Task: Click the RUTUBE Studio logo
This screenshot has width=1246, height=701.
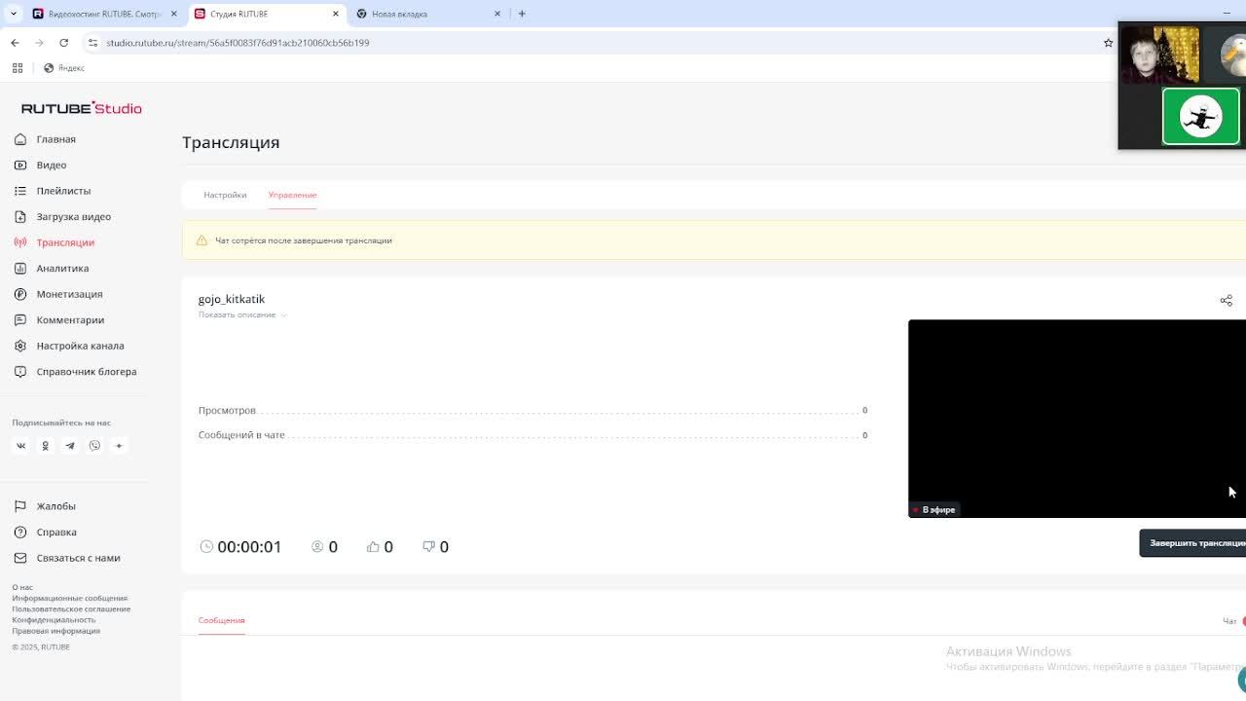Action: [x=82, y=108]
